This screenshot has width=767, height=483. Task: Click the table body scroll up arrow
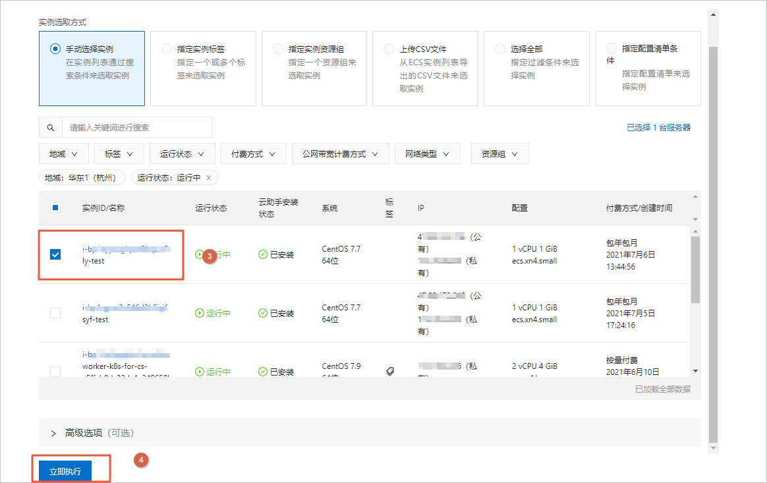click(x=695, y=231)
